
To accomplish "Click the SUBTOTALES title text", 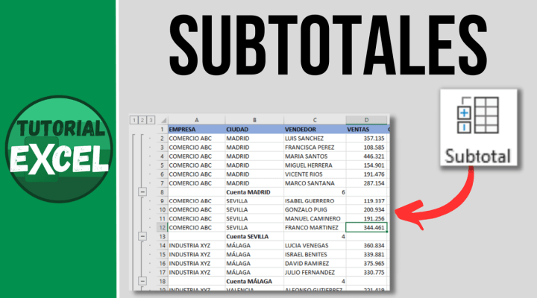I will [x=328, y=45].
